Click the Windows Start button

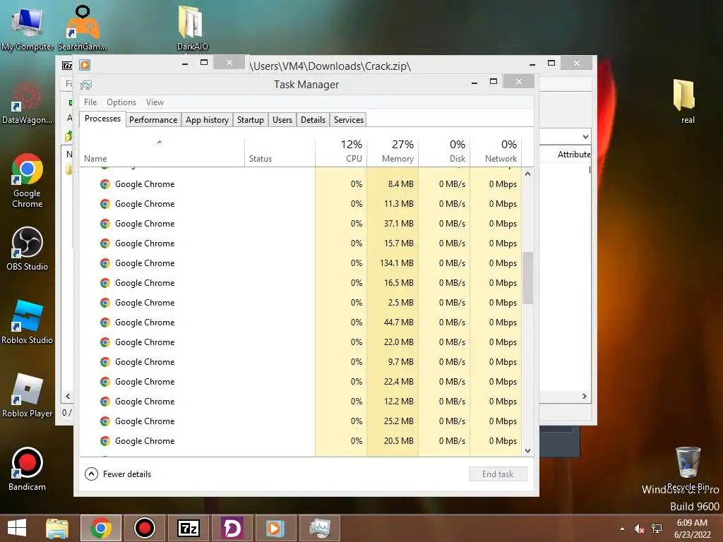pos(17,528)
